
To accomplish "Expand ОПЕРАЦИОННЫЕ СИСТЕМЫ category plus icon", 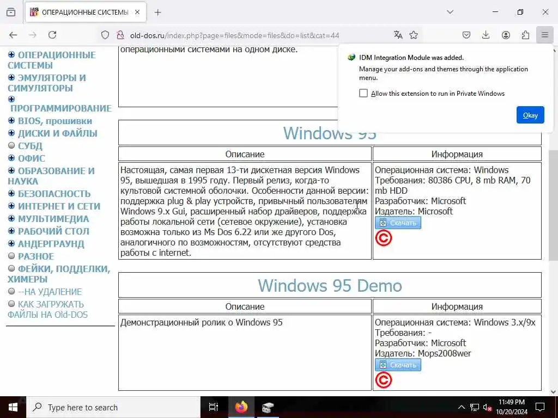I will 11,54.
